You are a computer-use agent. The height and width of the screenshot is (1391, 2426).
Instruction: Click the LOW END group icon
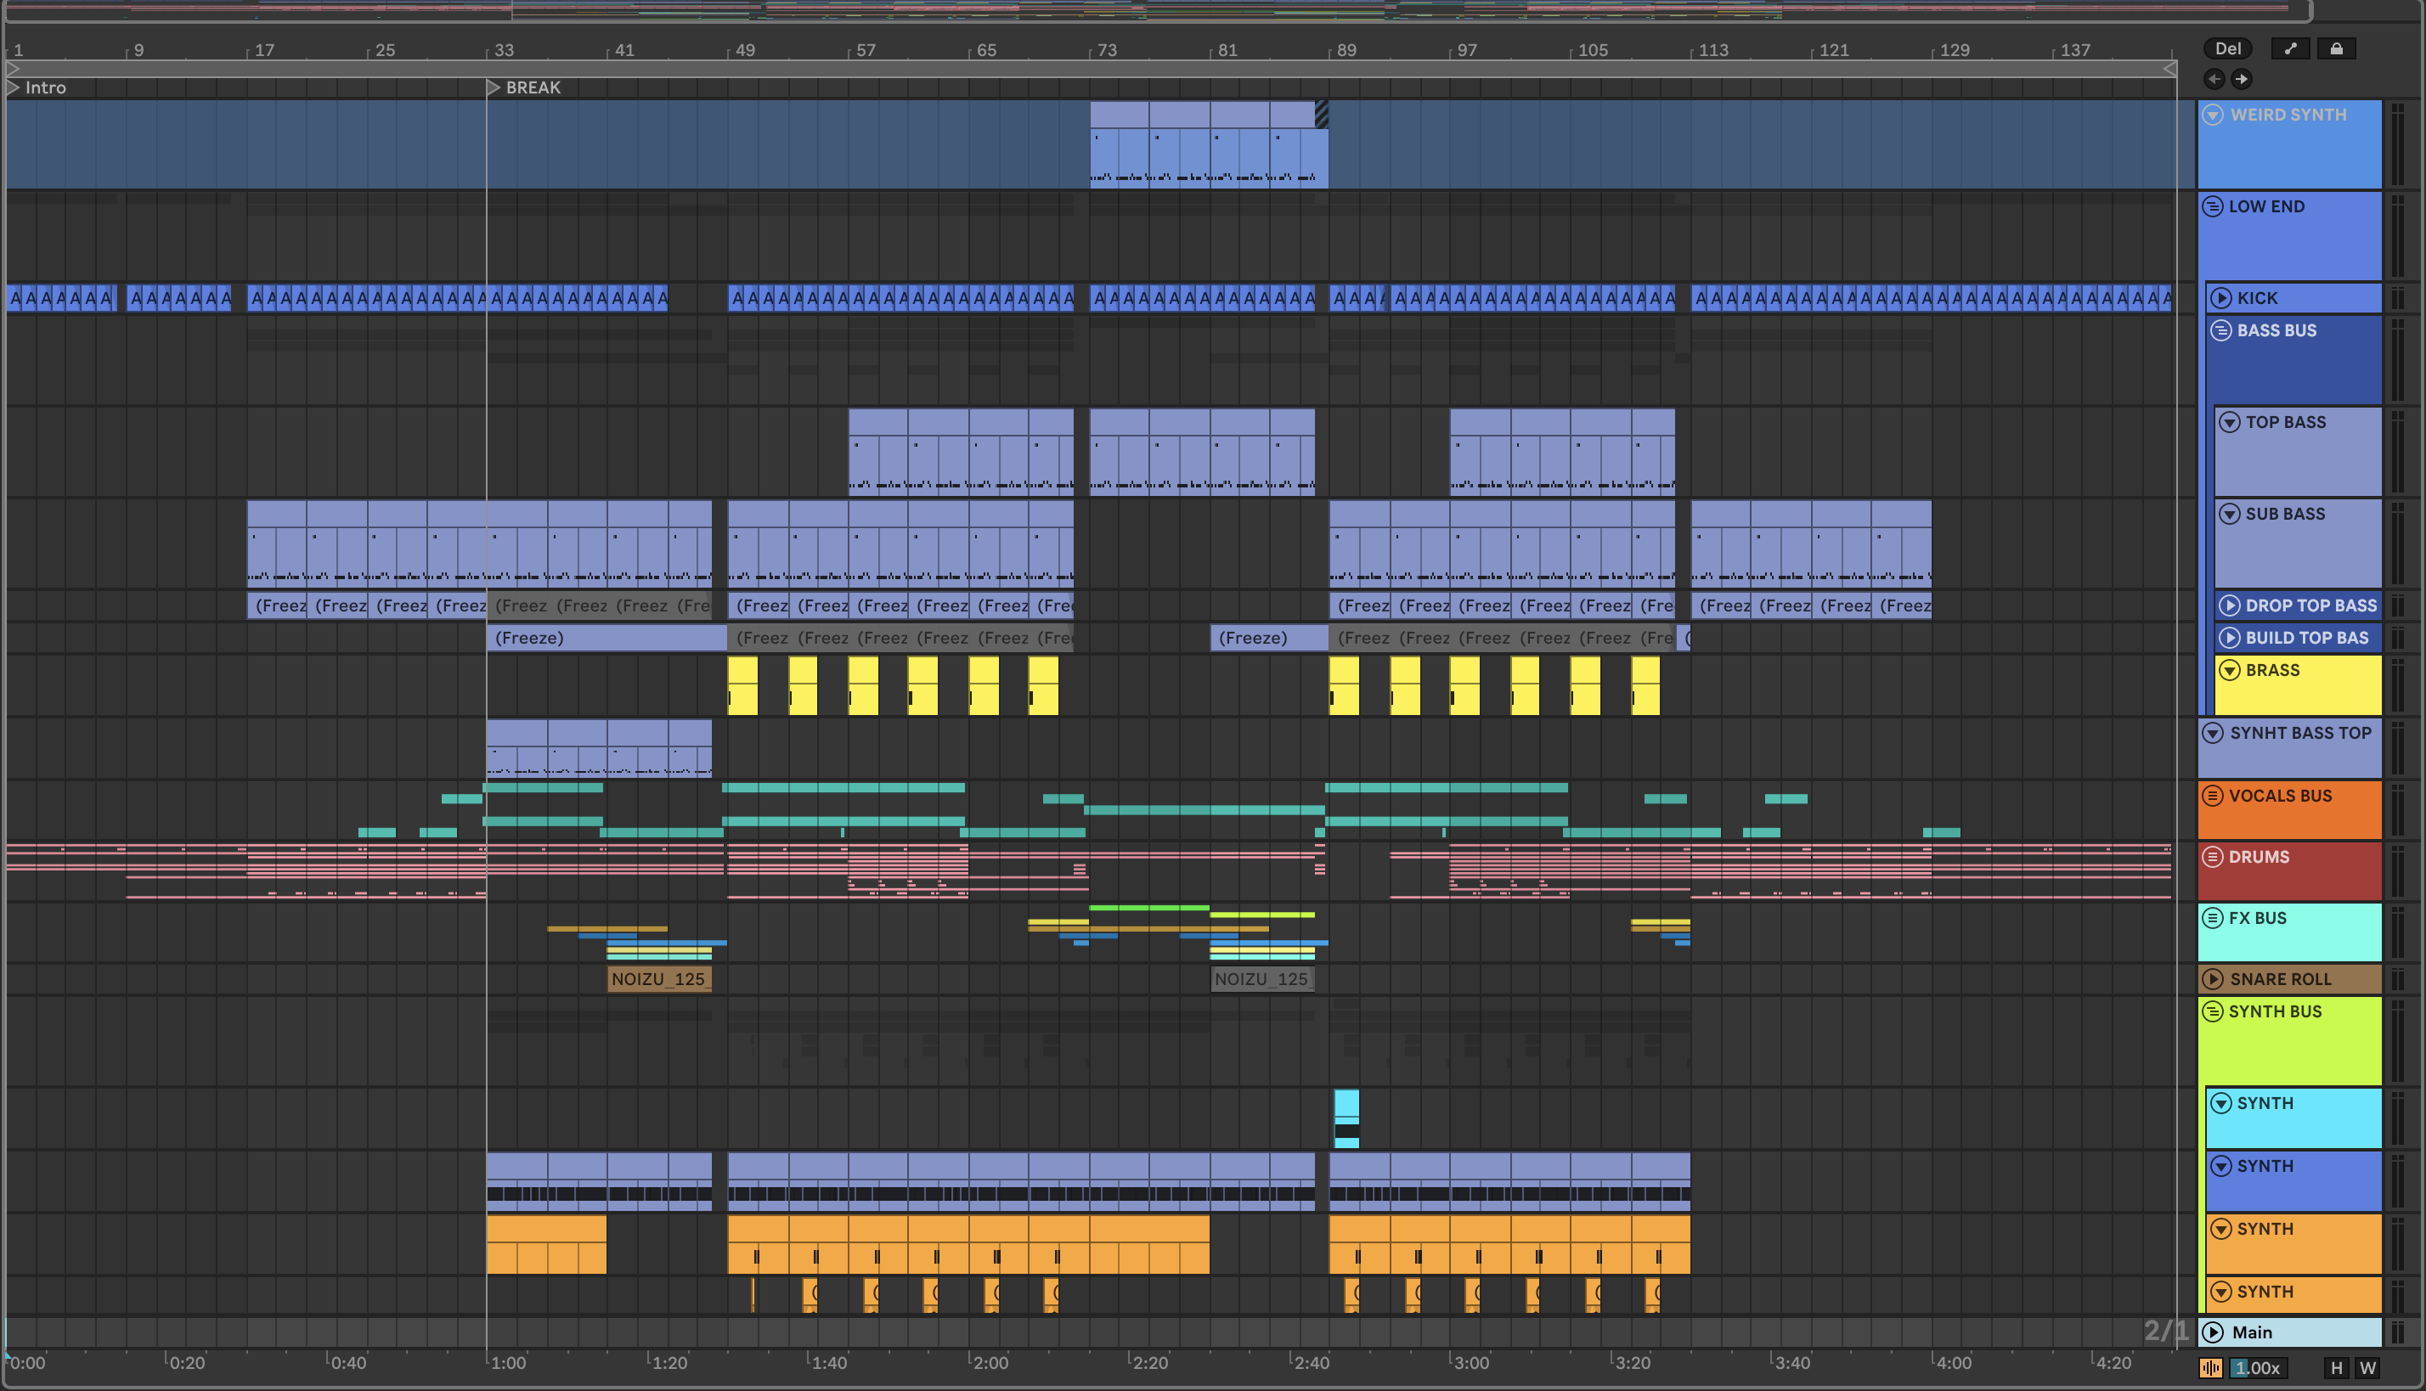coord(2213,206)
